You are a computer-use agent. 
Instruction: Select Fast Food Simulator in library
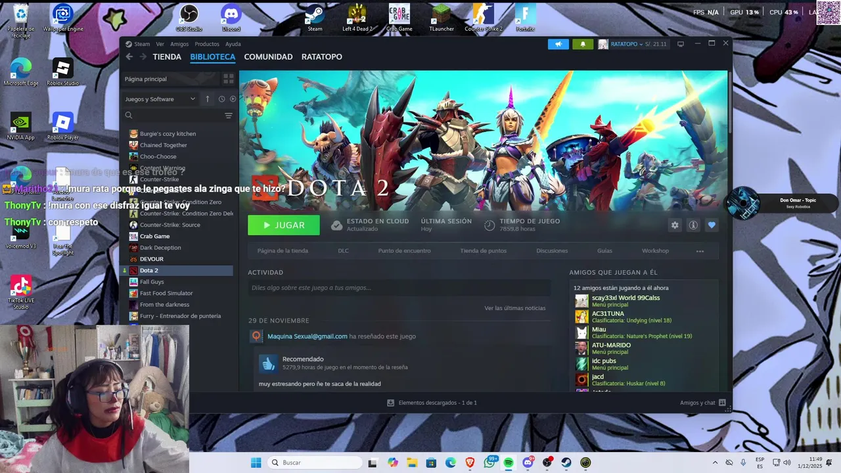[x=166, y=293]
